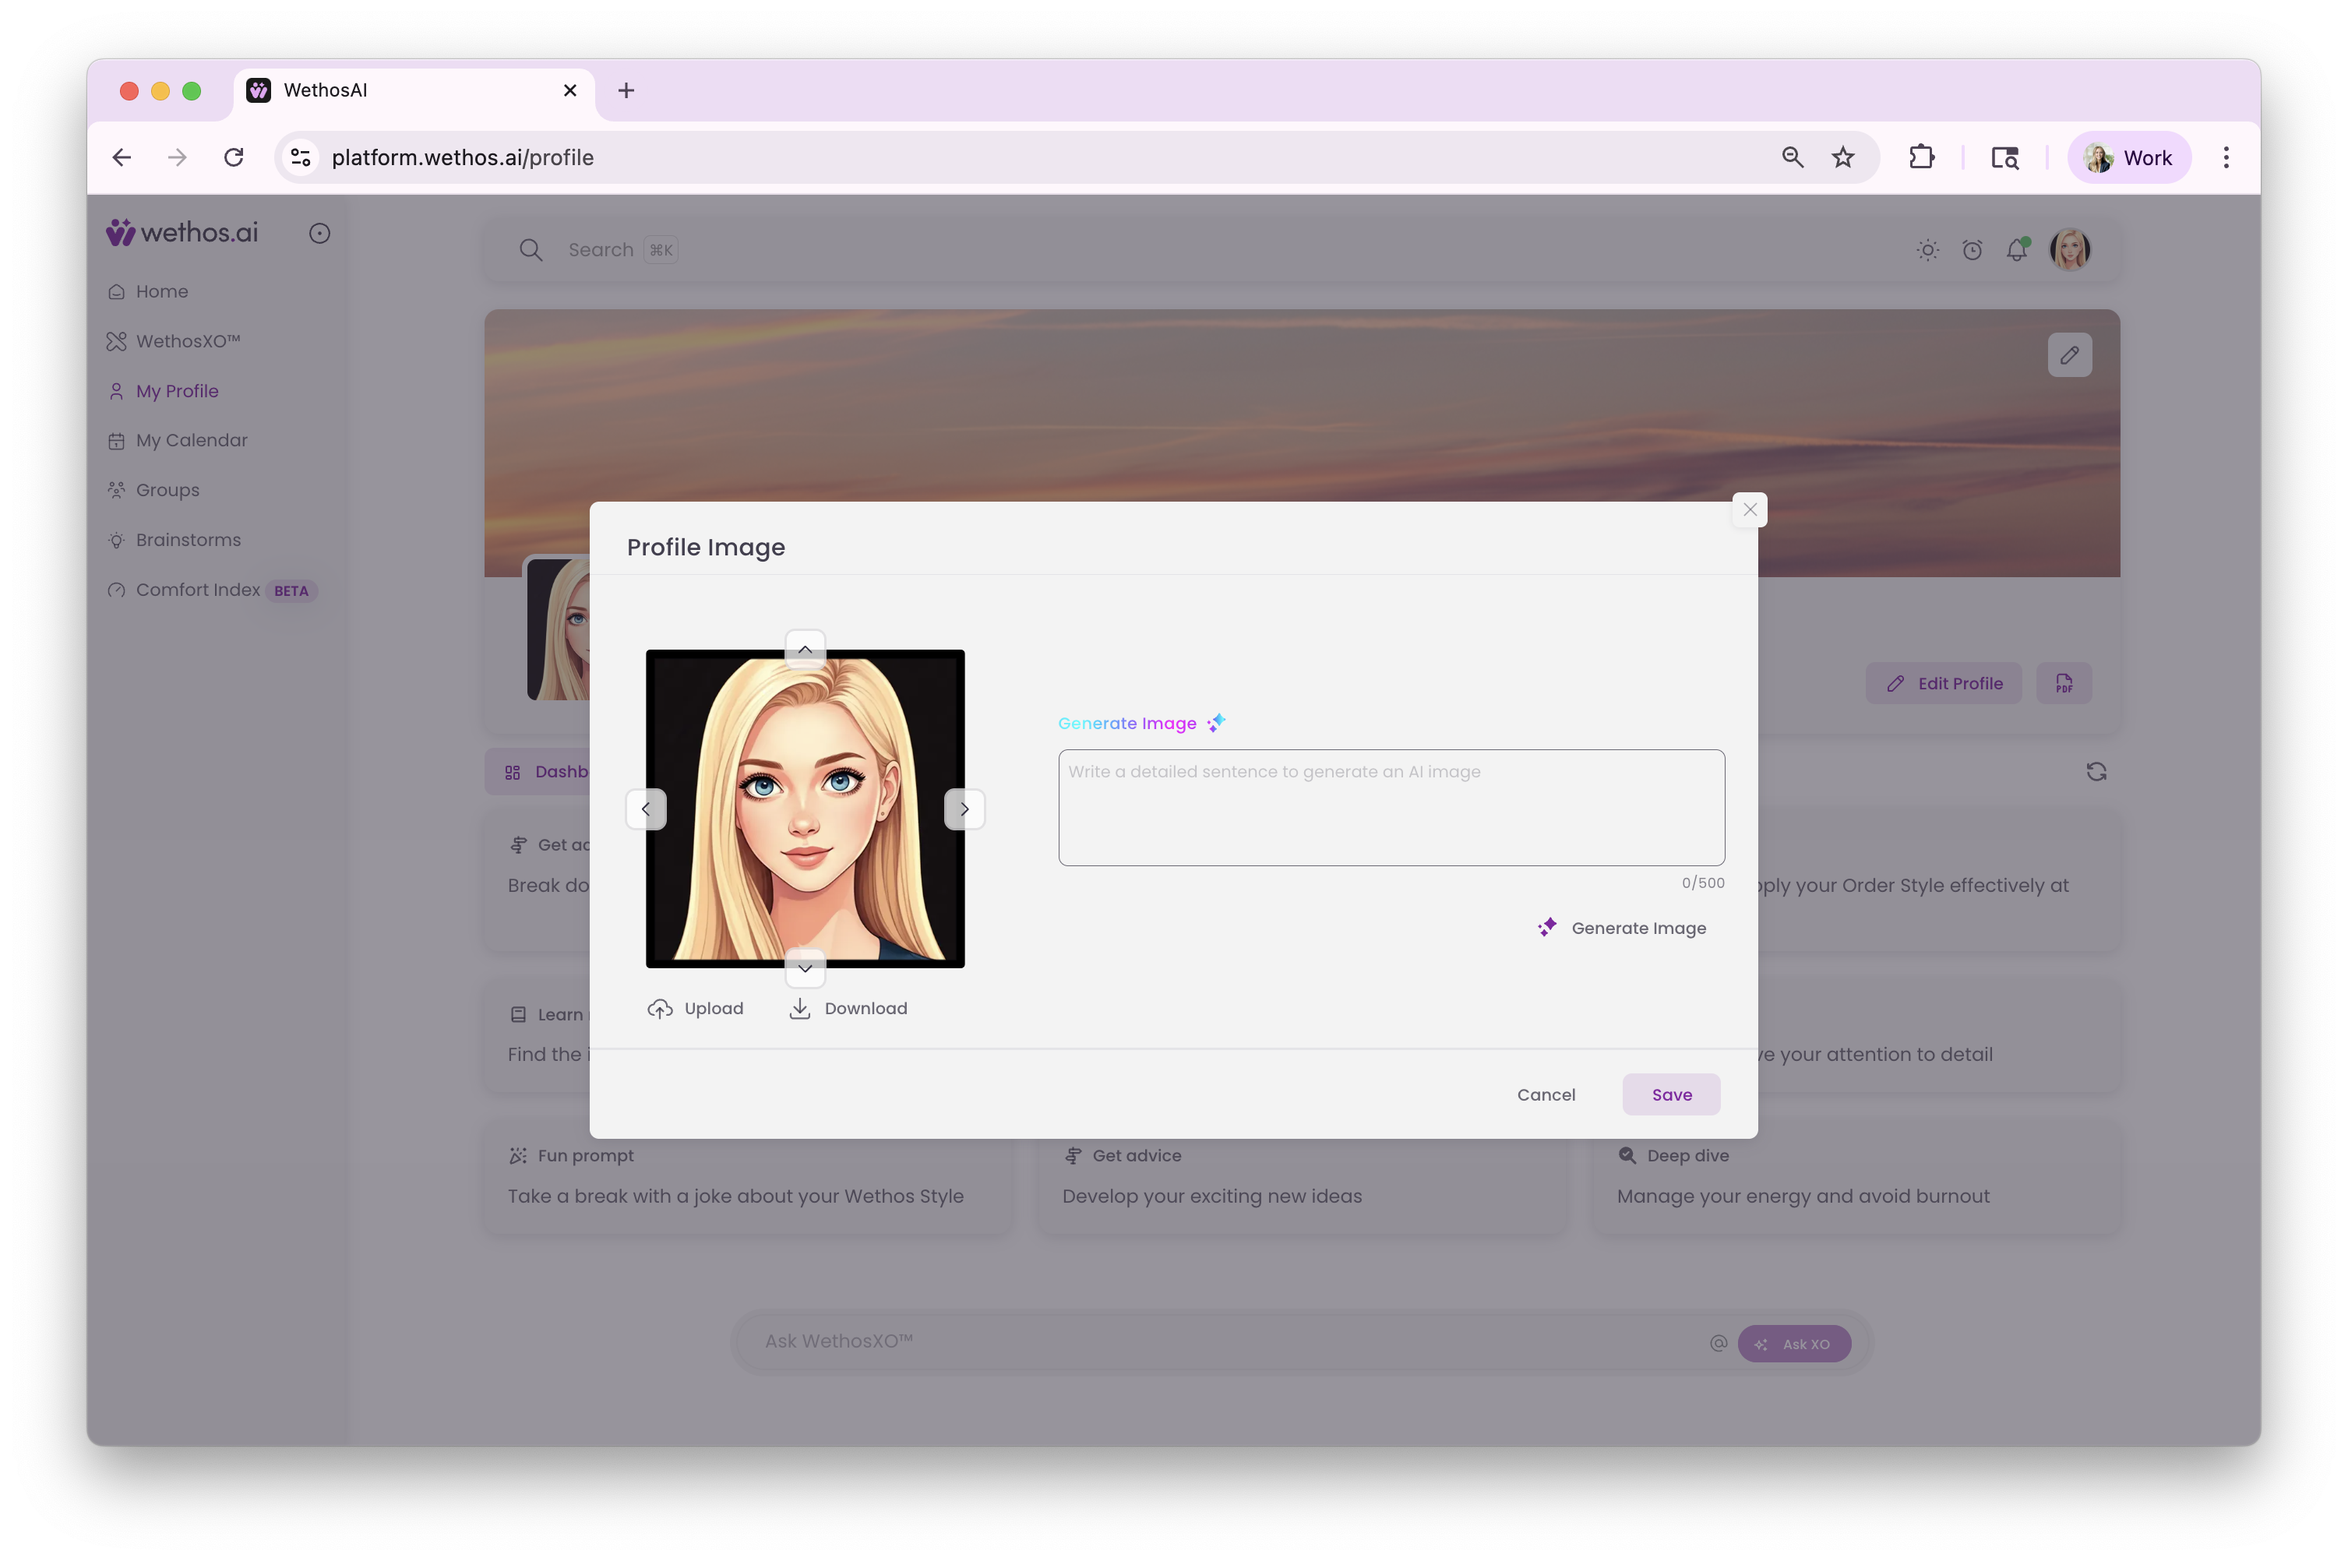Go forward in the browser
Image resolution: width=2348 pixels, height=1561 pixels.
tap(177, 157)
